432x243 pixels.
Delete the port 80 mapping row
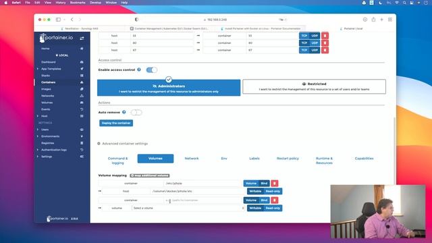(x=325, y=43)
